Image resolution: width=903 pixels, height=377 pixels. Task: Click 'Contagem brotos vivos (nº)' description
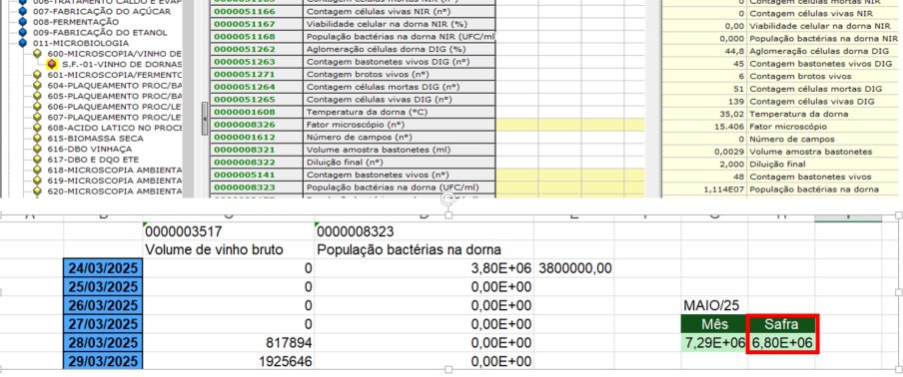click(x=399, y=74)
